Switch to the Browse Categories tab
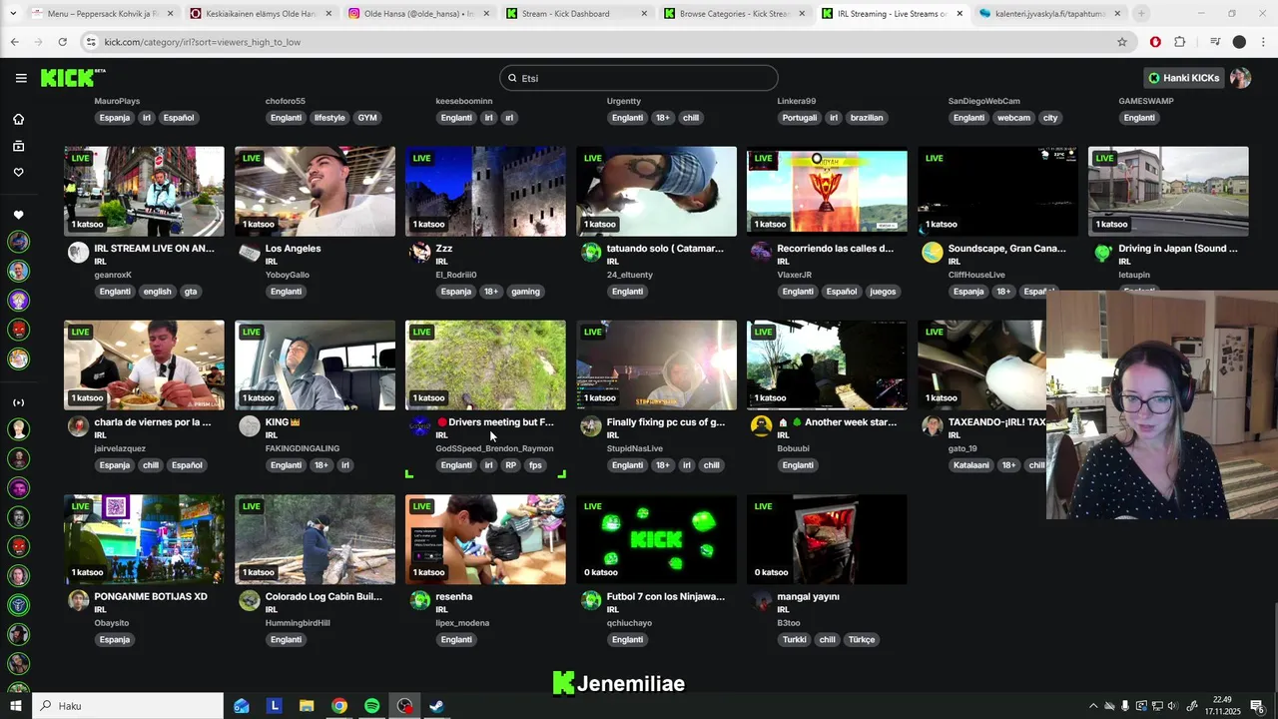 click(734, 14)
